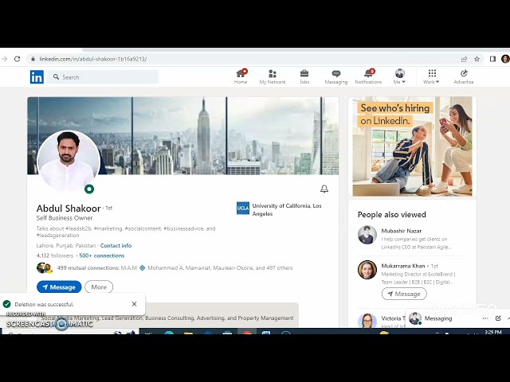Open the Messaging overlay header

tap(438, 318)
